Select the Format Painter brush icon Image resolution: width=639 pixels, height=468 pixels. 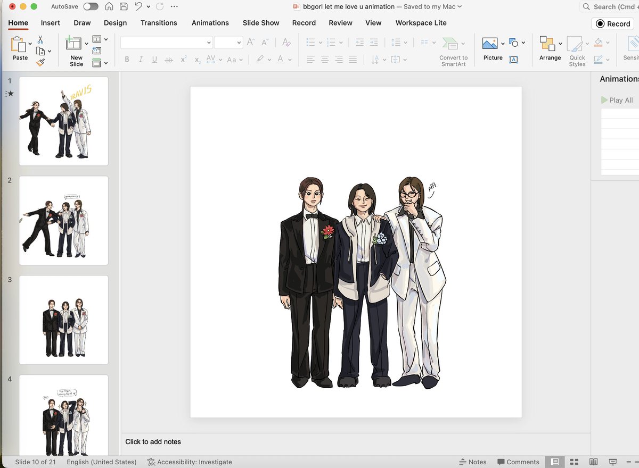click(x=40, y=62)
